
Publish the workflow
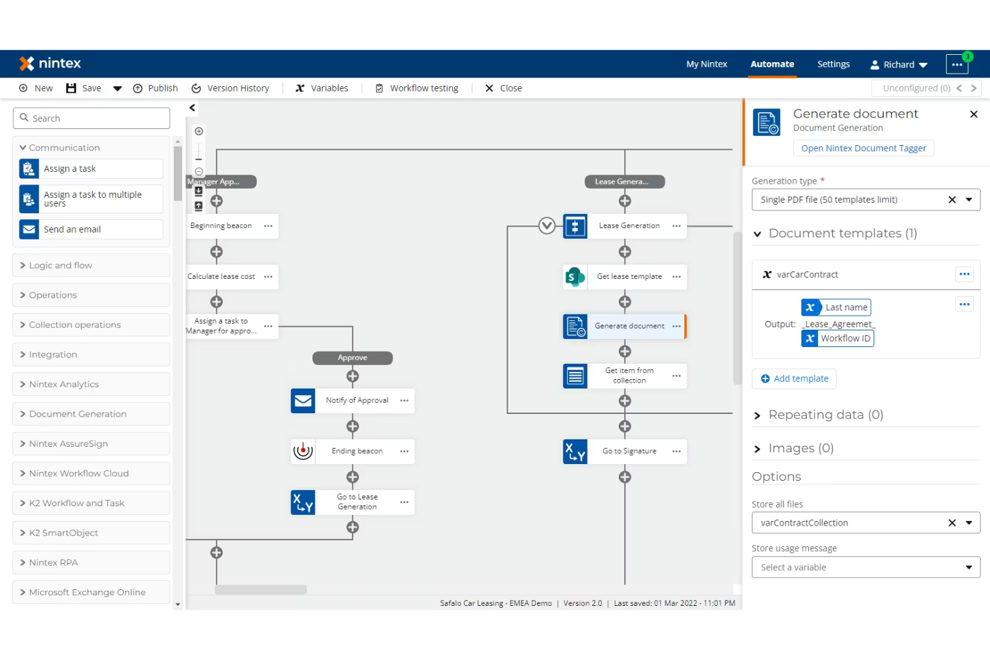click(155, 88)
